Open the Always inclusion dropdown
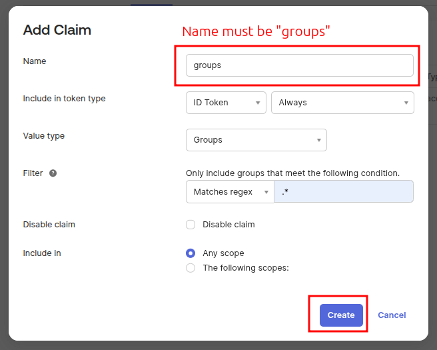 click(x=342, y=103)
